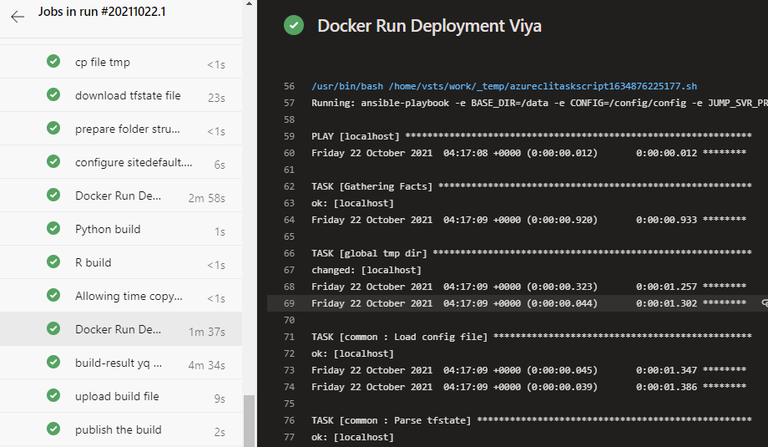Click success icon beside publish the build
Viewport: 768px width, 447px height.
(x=53, y=429)
